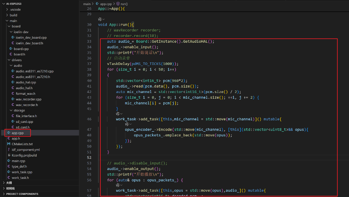The image size is (349, 197).
Task: Select app.cpp in the explorer
Action: (x=18, y=133)
